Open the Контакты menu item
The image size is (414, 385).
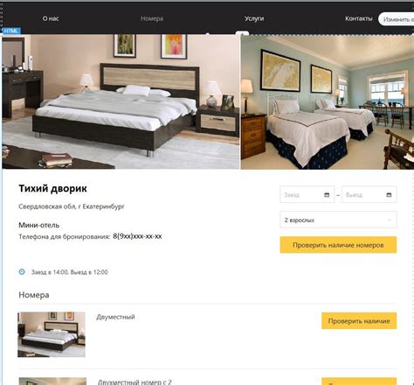[359, 18]
